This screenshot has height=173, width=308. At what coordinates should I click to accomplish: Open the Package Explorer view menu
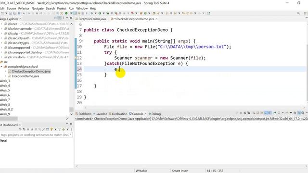[x=63, y=18]
